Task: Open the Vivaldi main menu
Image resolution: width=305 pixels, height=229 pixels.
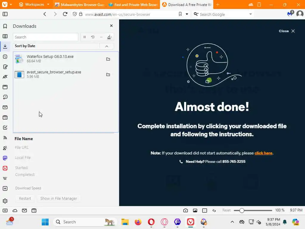Action: click(x=7, y=4)
